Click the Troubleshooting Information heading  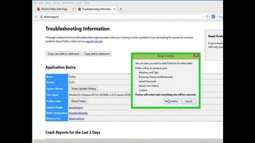[x=77, y=29]
